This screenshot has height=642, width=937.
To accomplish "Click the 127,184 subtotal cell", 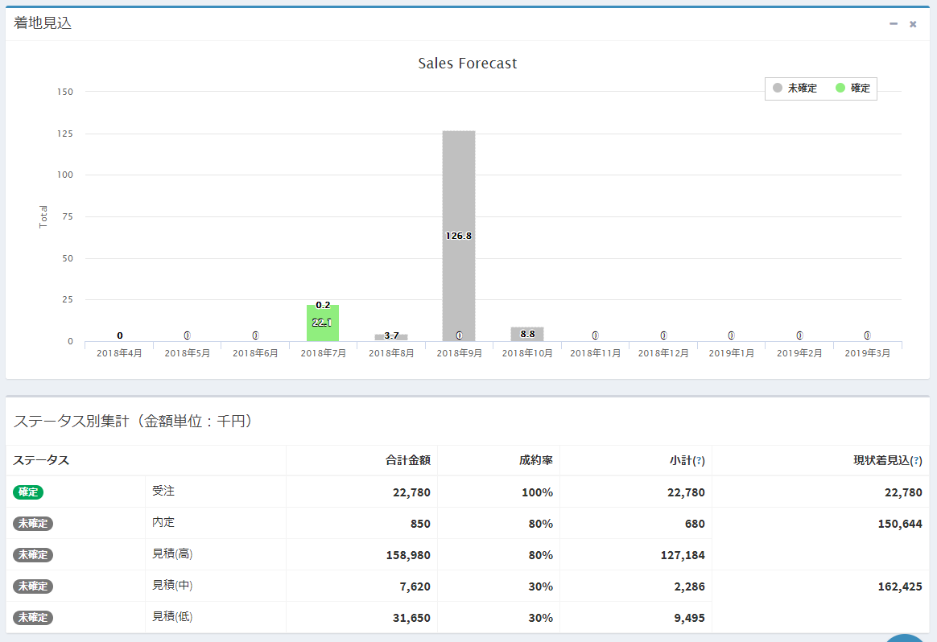I will [x=683, y=555].
